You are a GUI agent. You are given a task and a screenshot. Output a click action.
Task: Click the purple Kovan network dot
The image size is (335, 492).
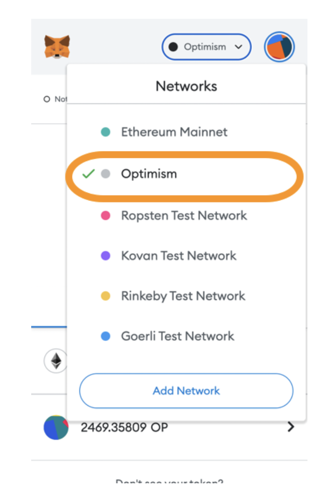click(x=106, y=256)
